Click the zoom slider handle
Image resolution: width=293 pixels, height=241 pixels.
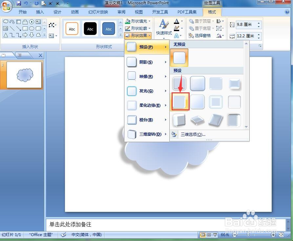click(248, 235)
